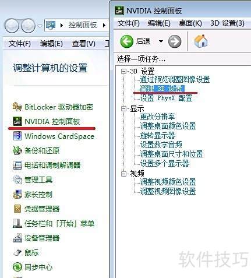
Task: Click the gray Forward arrow icon
Action: click(x=175, y=41)
